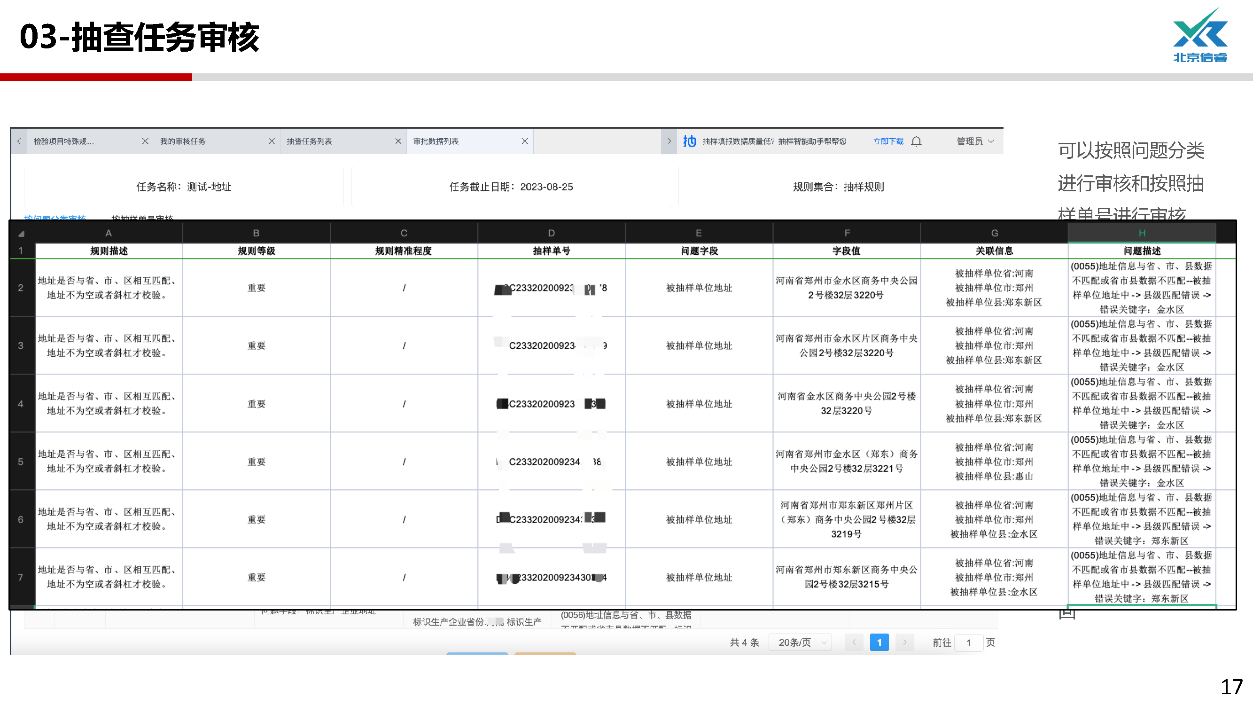Select row 4 header in the spreadsheet
Viewport: 1253px width, 705px height.
tap(21, 404)
